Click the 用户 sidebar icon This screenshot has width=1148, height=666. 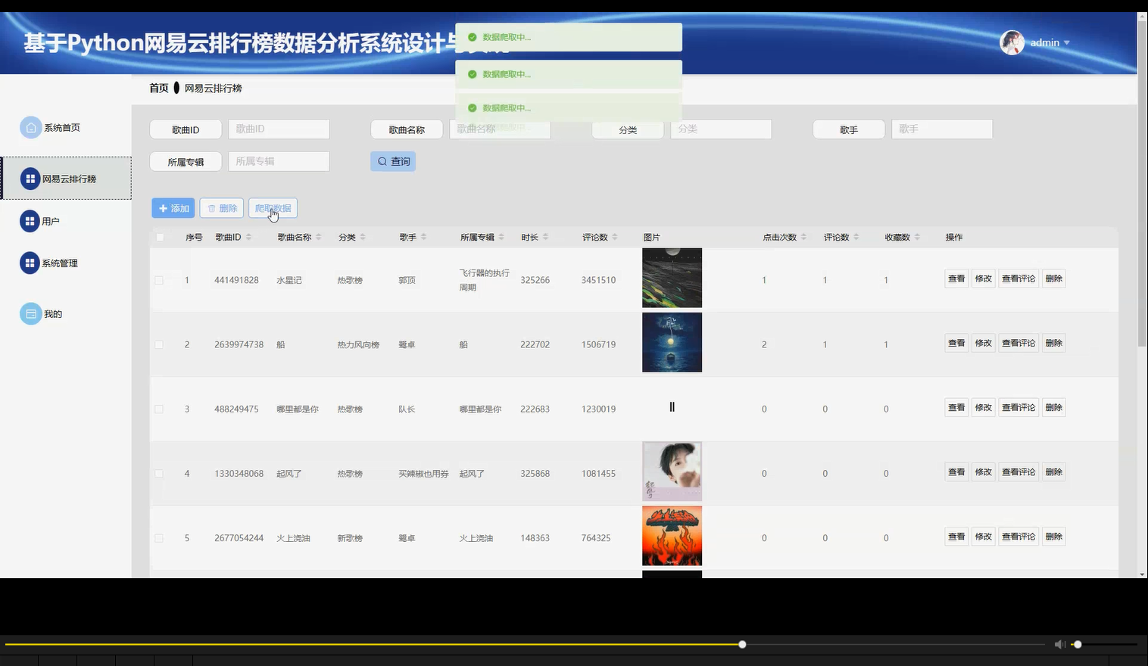click(x=30, y=221)
